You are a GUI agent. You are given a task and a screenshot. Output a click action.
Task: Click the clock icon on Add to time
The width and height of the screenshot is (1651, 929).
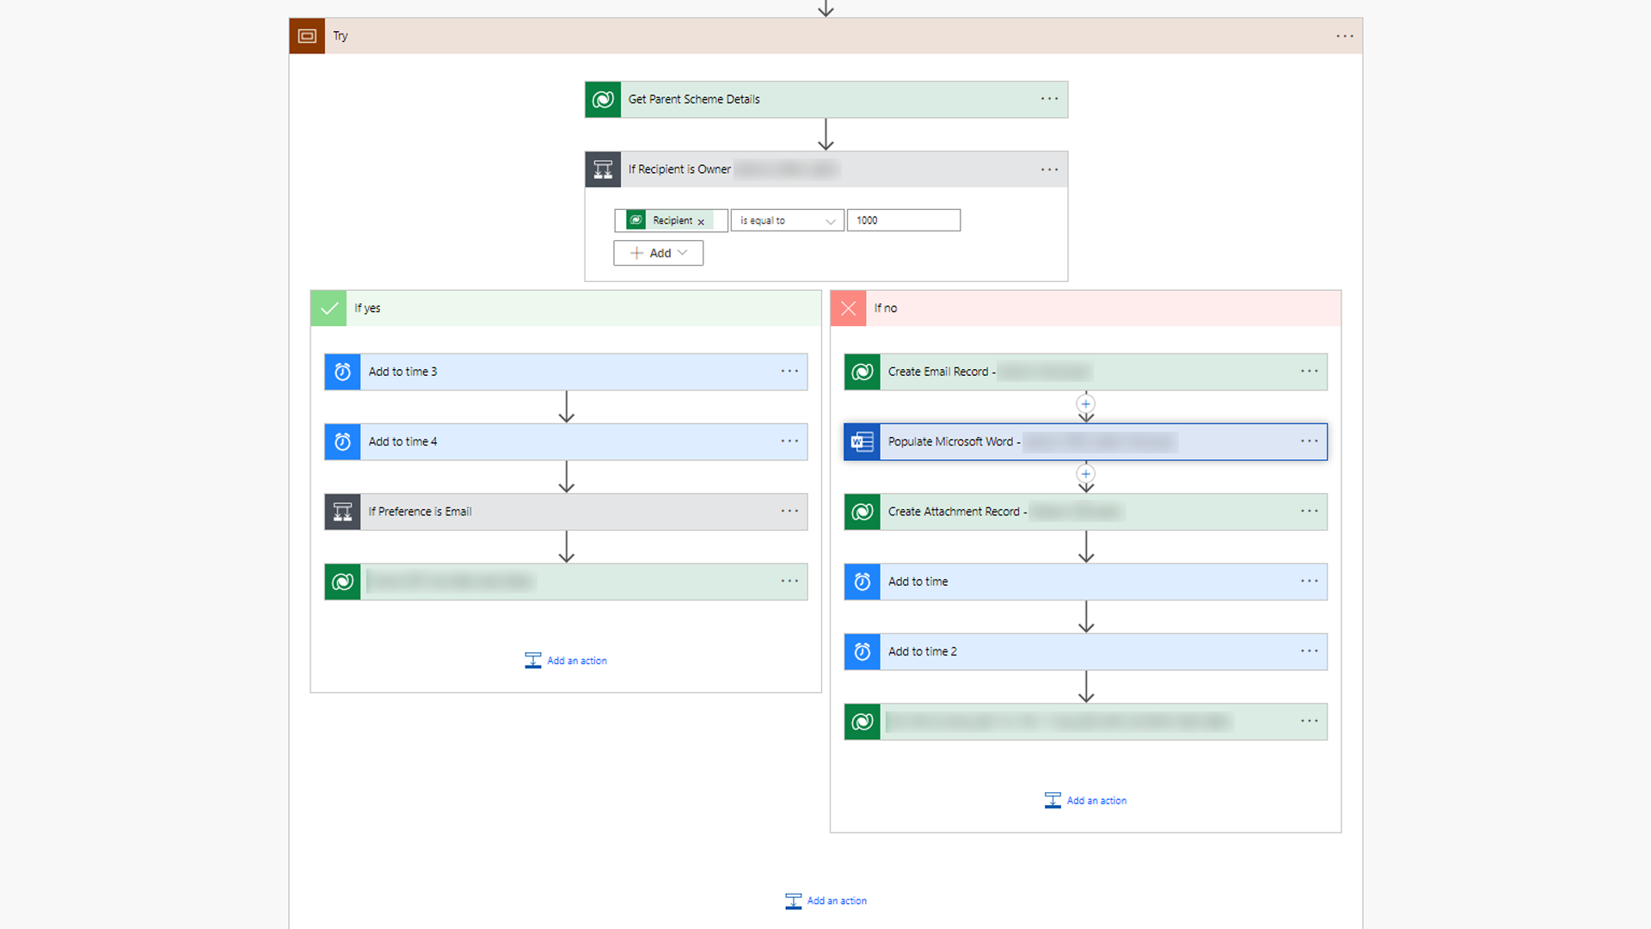862,582
